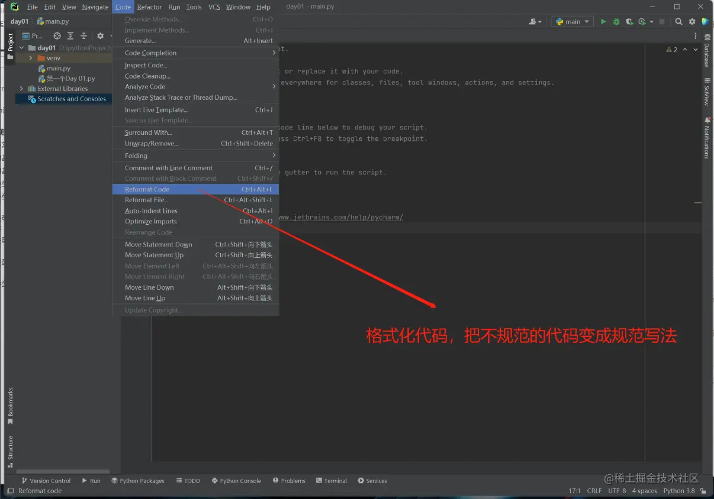
Task: Choose Auto-Indent Lines entry
Action: 195,210
